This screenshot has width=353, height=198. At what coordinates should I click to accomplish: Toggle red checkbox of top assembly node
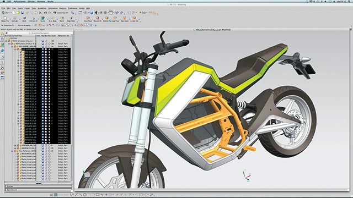9,41
